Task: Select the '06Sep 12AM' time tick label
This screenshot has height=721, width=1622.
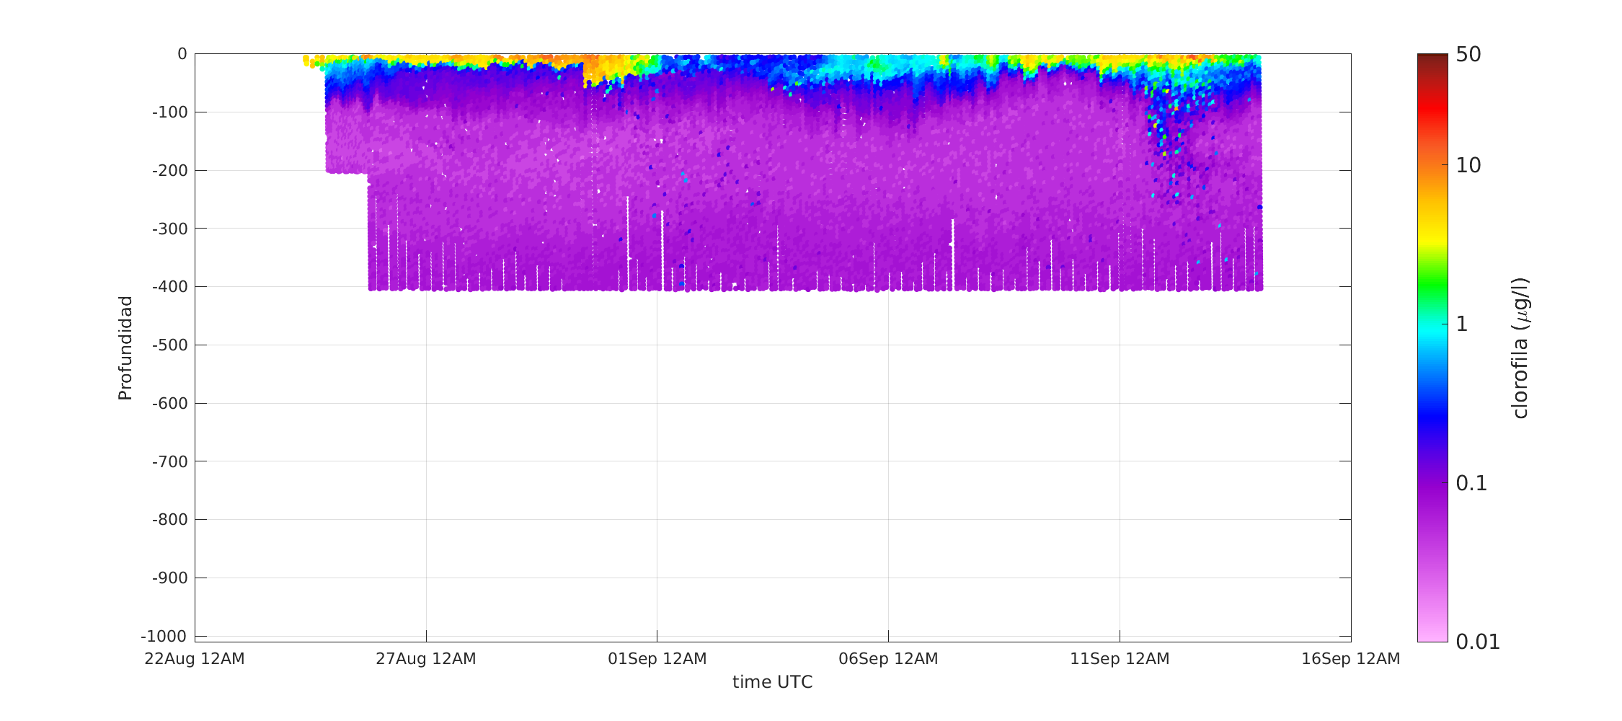Action: point(888,659)
